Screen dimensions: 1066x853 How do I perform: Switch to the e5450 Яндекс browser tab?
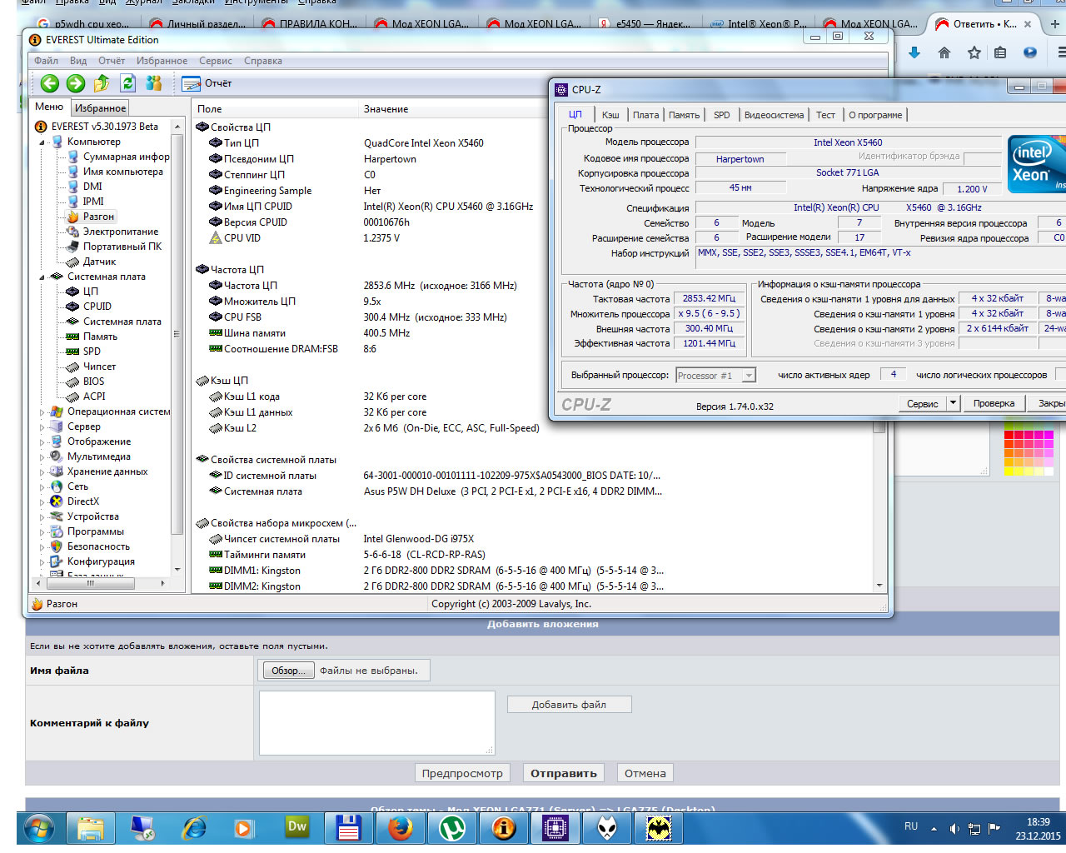(646, 24)
